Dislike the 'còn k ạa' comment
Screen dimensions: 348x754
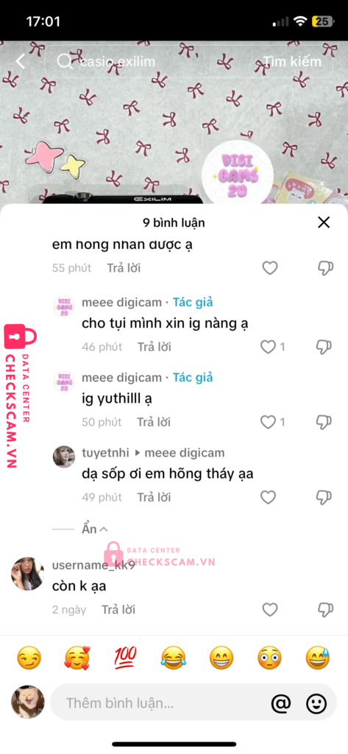(x=325, y=610)
